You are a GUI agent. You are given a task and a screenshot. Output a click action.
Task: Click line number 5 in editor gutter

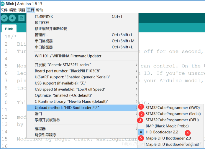tap(6, 66)
